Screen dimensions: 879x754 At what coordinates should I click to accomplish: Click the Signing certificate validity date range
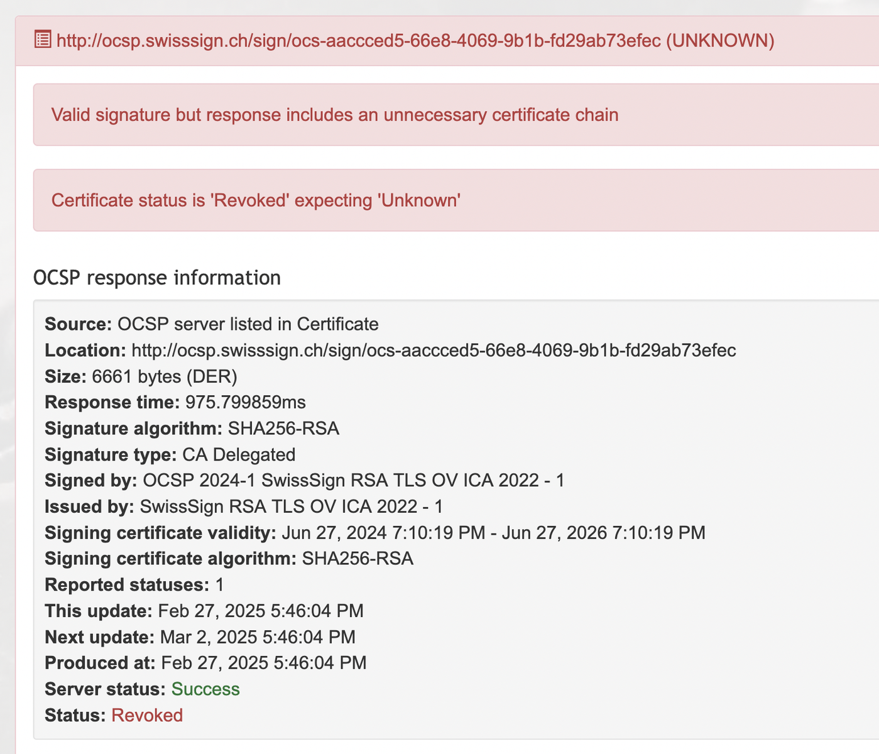click(x=493, y=533)
